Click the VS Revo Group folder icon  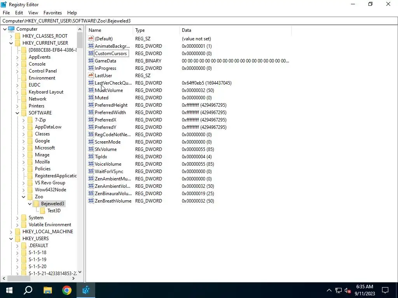30,183
